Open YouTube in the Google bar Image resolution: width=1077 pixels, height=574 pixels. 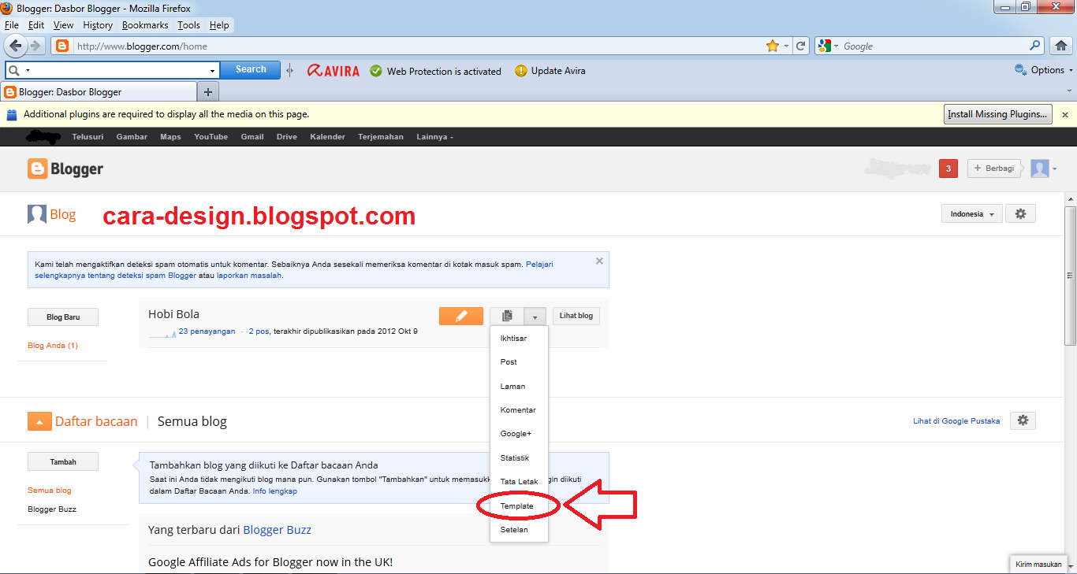pyautogui.click(x=211, y=137)
